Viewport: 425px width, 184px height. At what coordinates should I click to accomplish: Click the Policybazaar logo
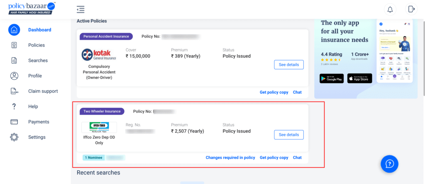32,9
